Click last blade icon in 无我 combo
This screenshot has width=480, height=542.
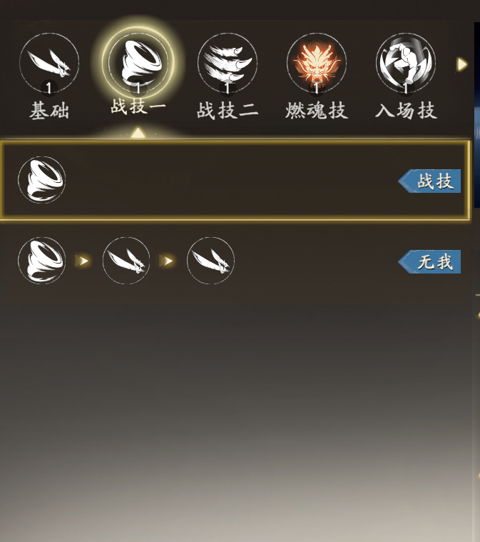(x=210, y=261)
